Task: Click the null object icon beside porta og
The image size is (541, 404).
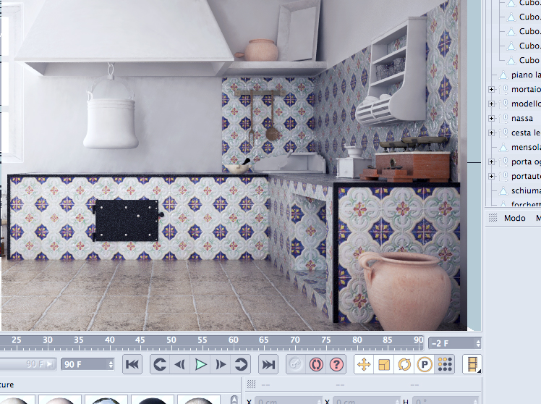Action: 503,162
